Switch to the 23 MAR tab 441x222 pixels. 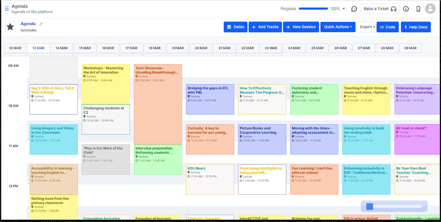271,48
